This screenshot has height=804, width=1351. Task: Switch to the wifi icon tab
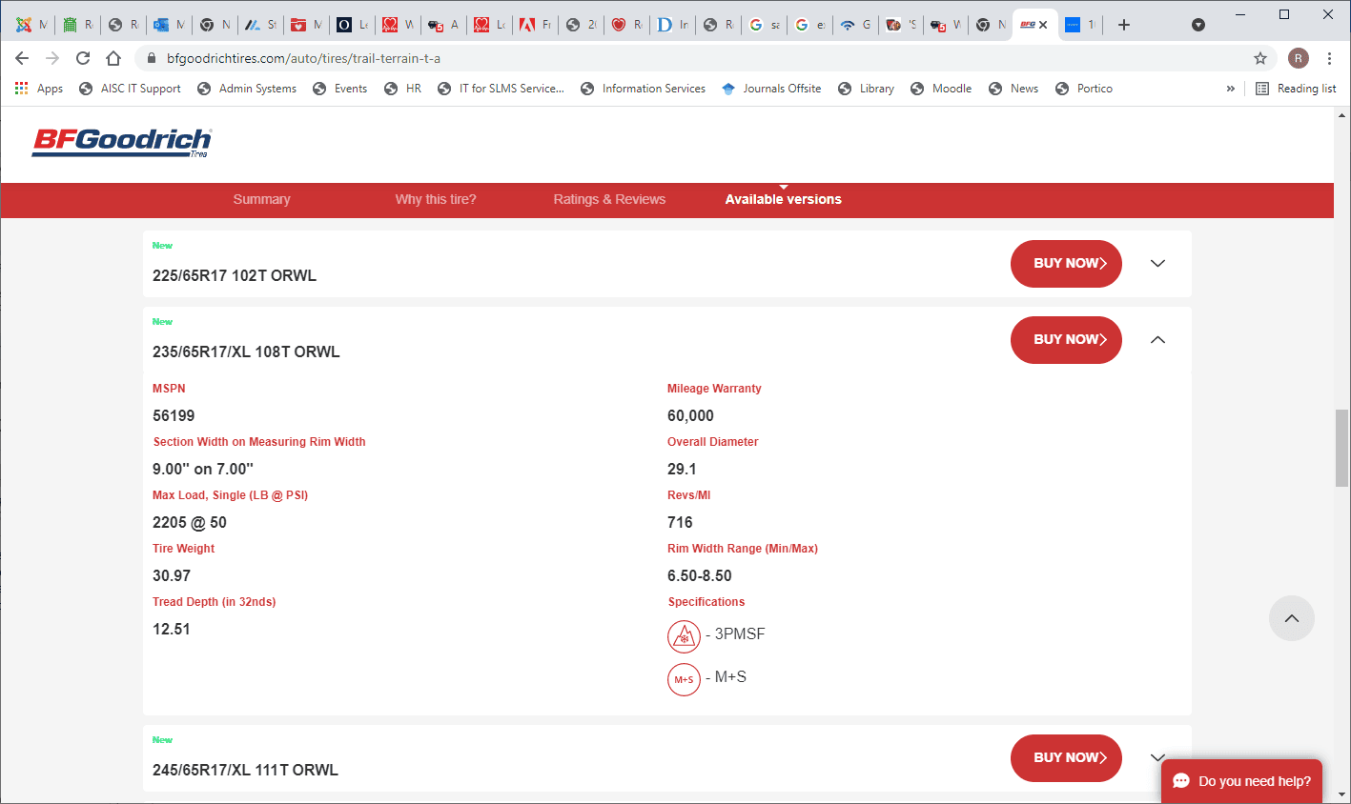point(855,25)
